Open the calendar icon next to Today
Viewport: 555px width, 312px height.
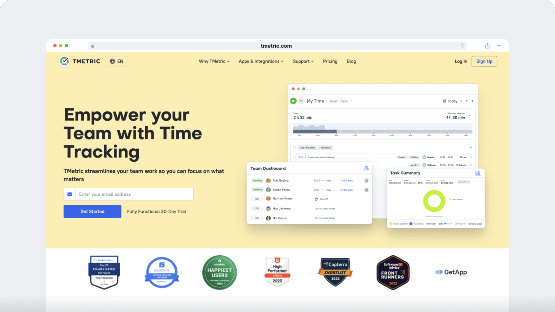(x=444, y=101)
